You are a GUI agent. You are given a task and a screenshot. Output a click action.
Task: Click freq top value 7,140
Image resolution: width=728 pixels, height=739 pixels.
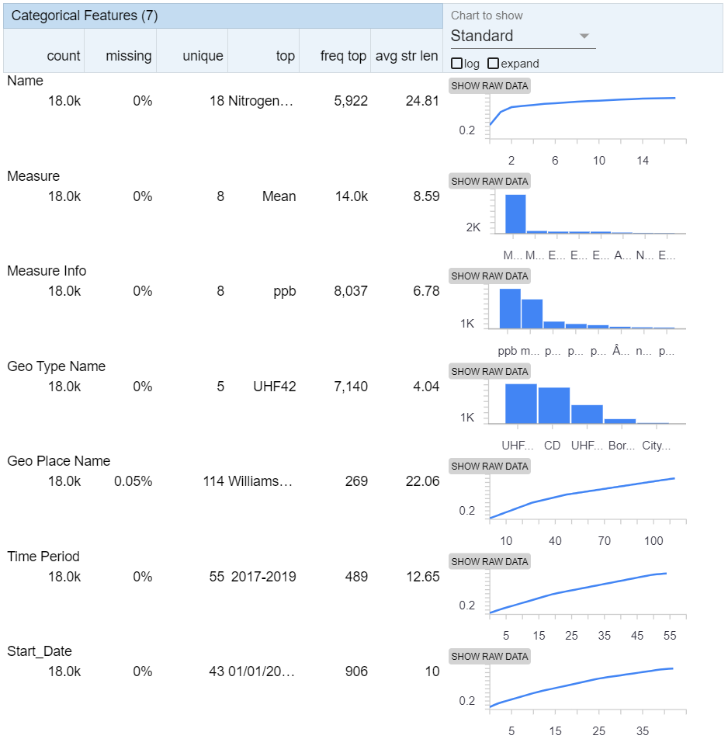[351, 387]
